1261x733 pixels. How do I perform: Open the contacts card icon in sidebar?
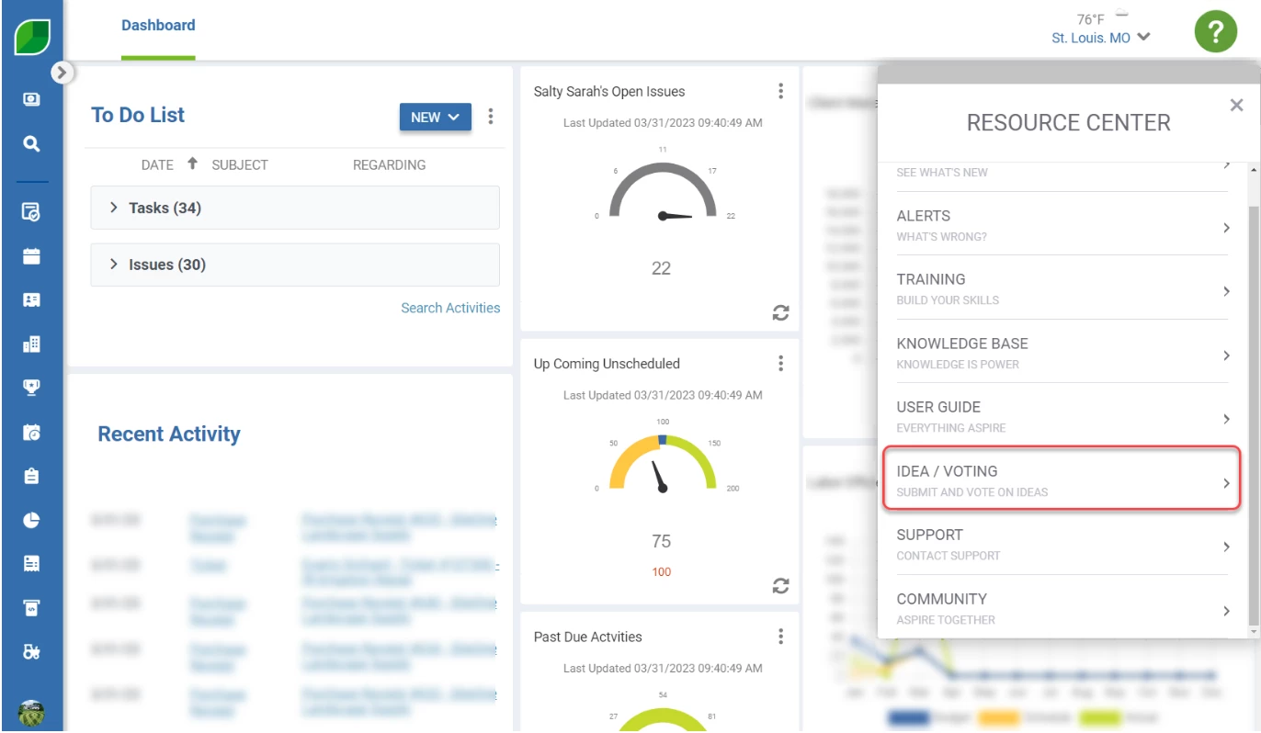pos(31,300)
